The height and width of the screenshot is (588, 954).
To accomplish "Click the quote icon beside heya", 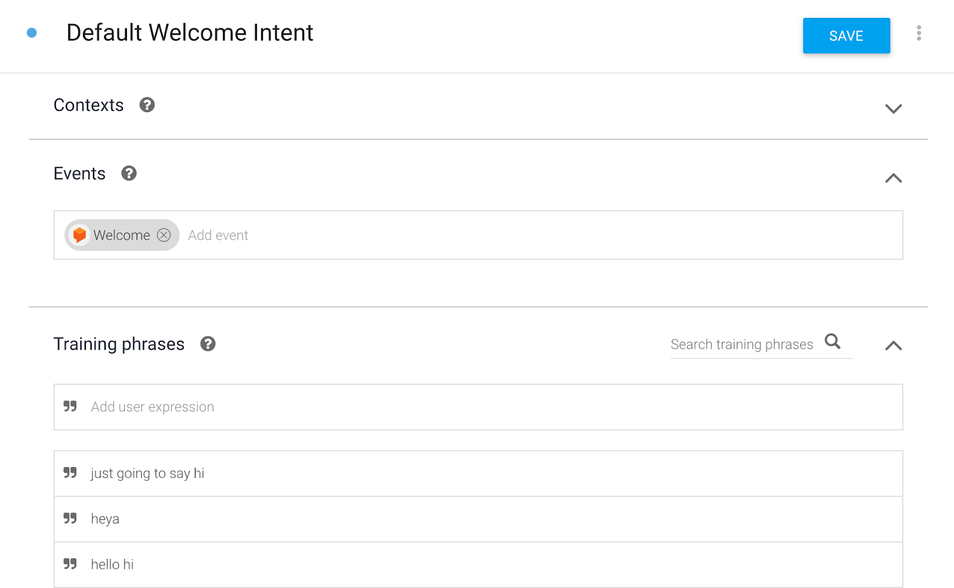I will coord(70,518).
